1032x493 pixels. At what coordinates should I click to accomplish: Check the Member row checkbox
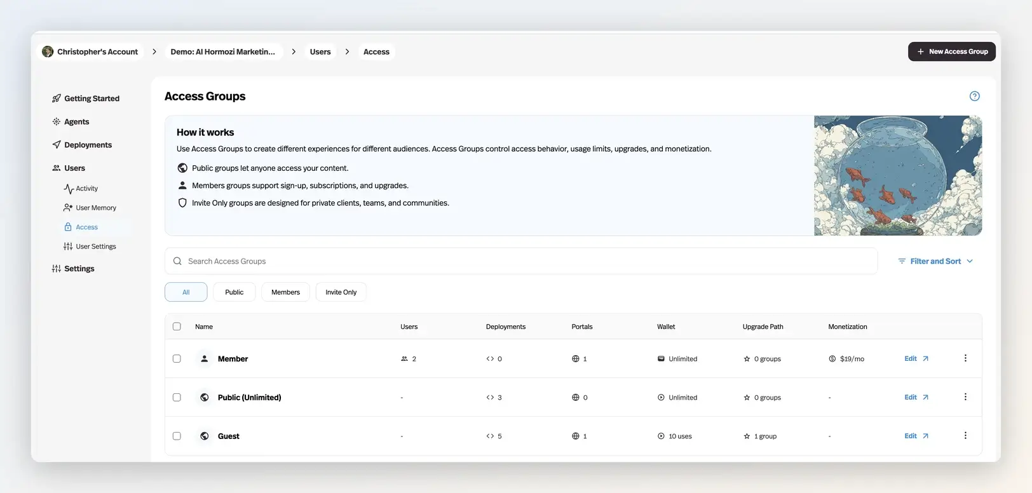[x=177, y=359]
